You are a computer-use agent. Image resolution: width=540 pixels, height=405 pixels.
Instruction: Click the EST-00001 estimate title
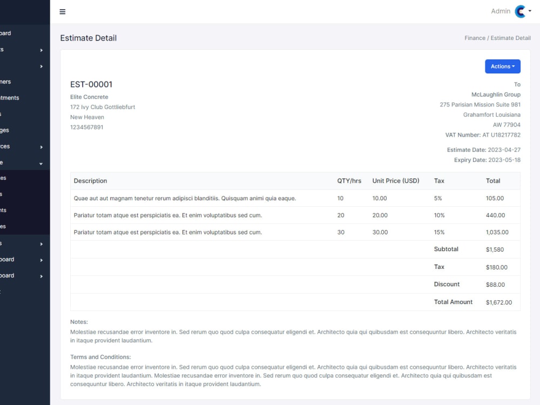click(91, 84)
